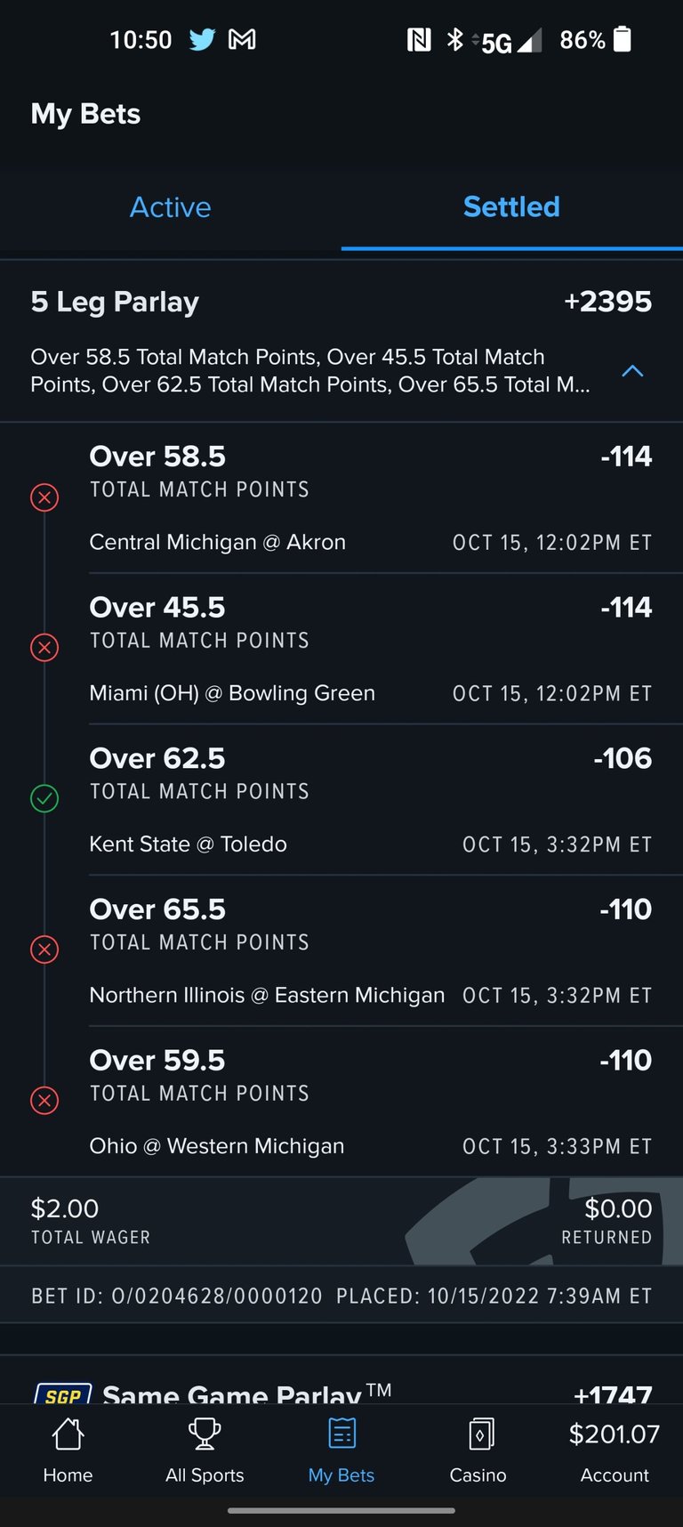This screenshot has height=1527, width=683.
Task: Tap the SGP badge icon
Action: point(62,1394)
